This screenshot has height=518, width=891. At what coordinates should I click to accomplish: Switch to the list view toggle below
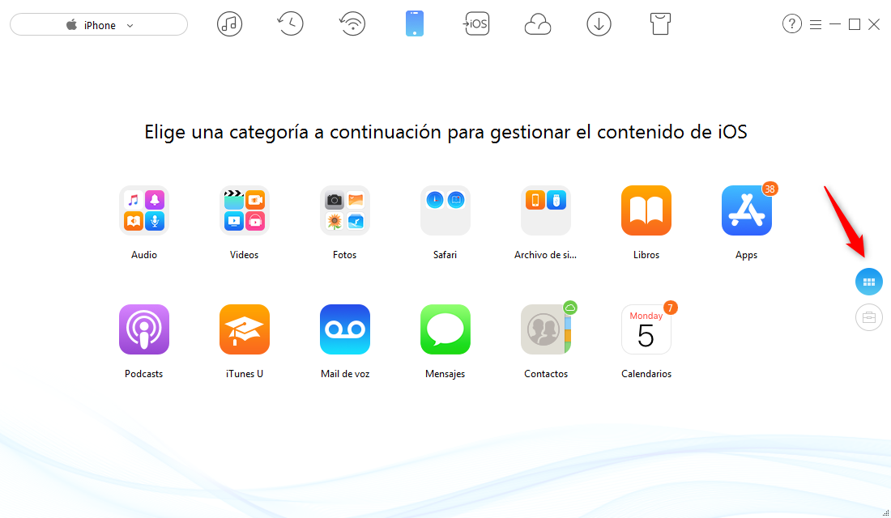click(868, 317)
